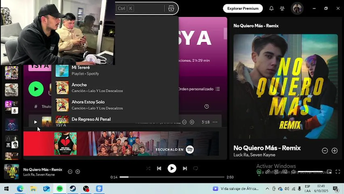The width and height of the screenshot is (344, 194).
Task: Launch Microsoft Edge from the taskbar
Action: tap(20, 189)
